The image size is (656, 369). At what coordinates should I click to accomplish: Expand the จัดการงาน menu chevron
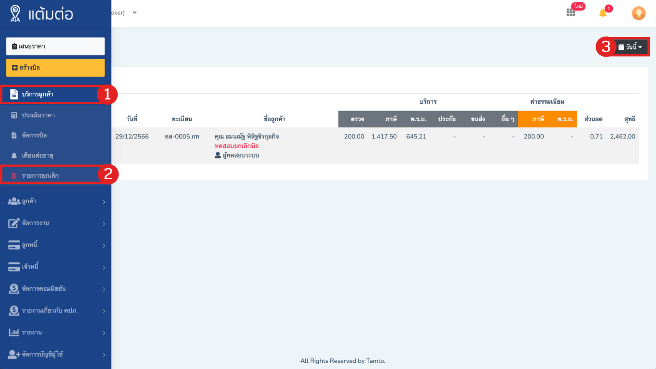(104, 223)
